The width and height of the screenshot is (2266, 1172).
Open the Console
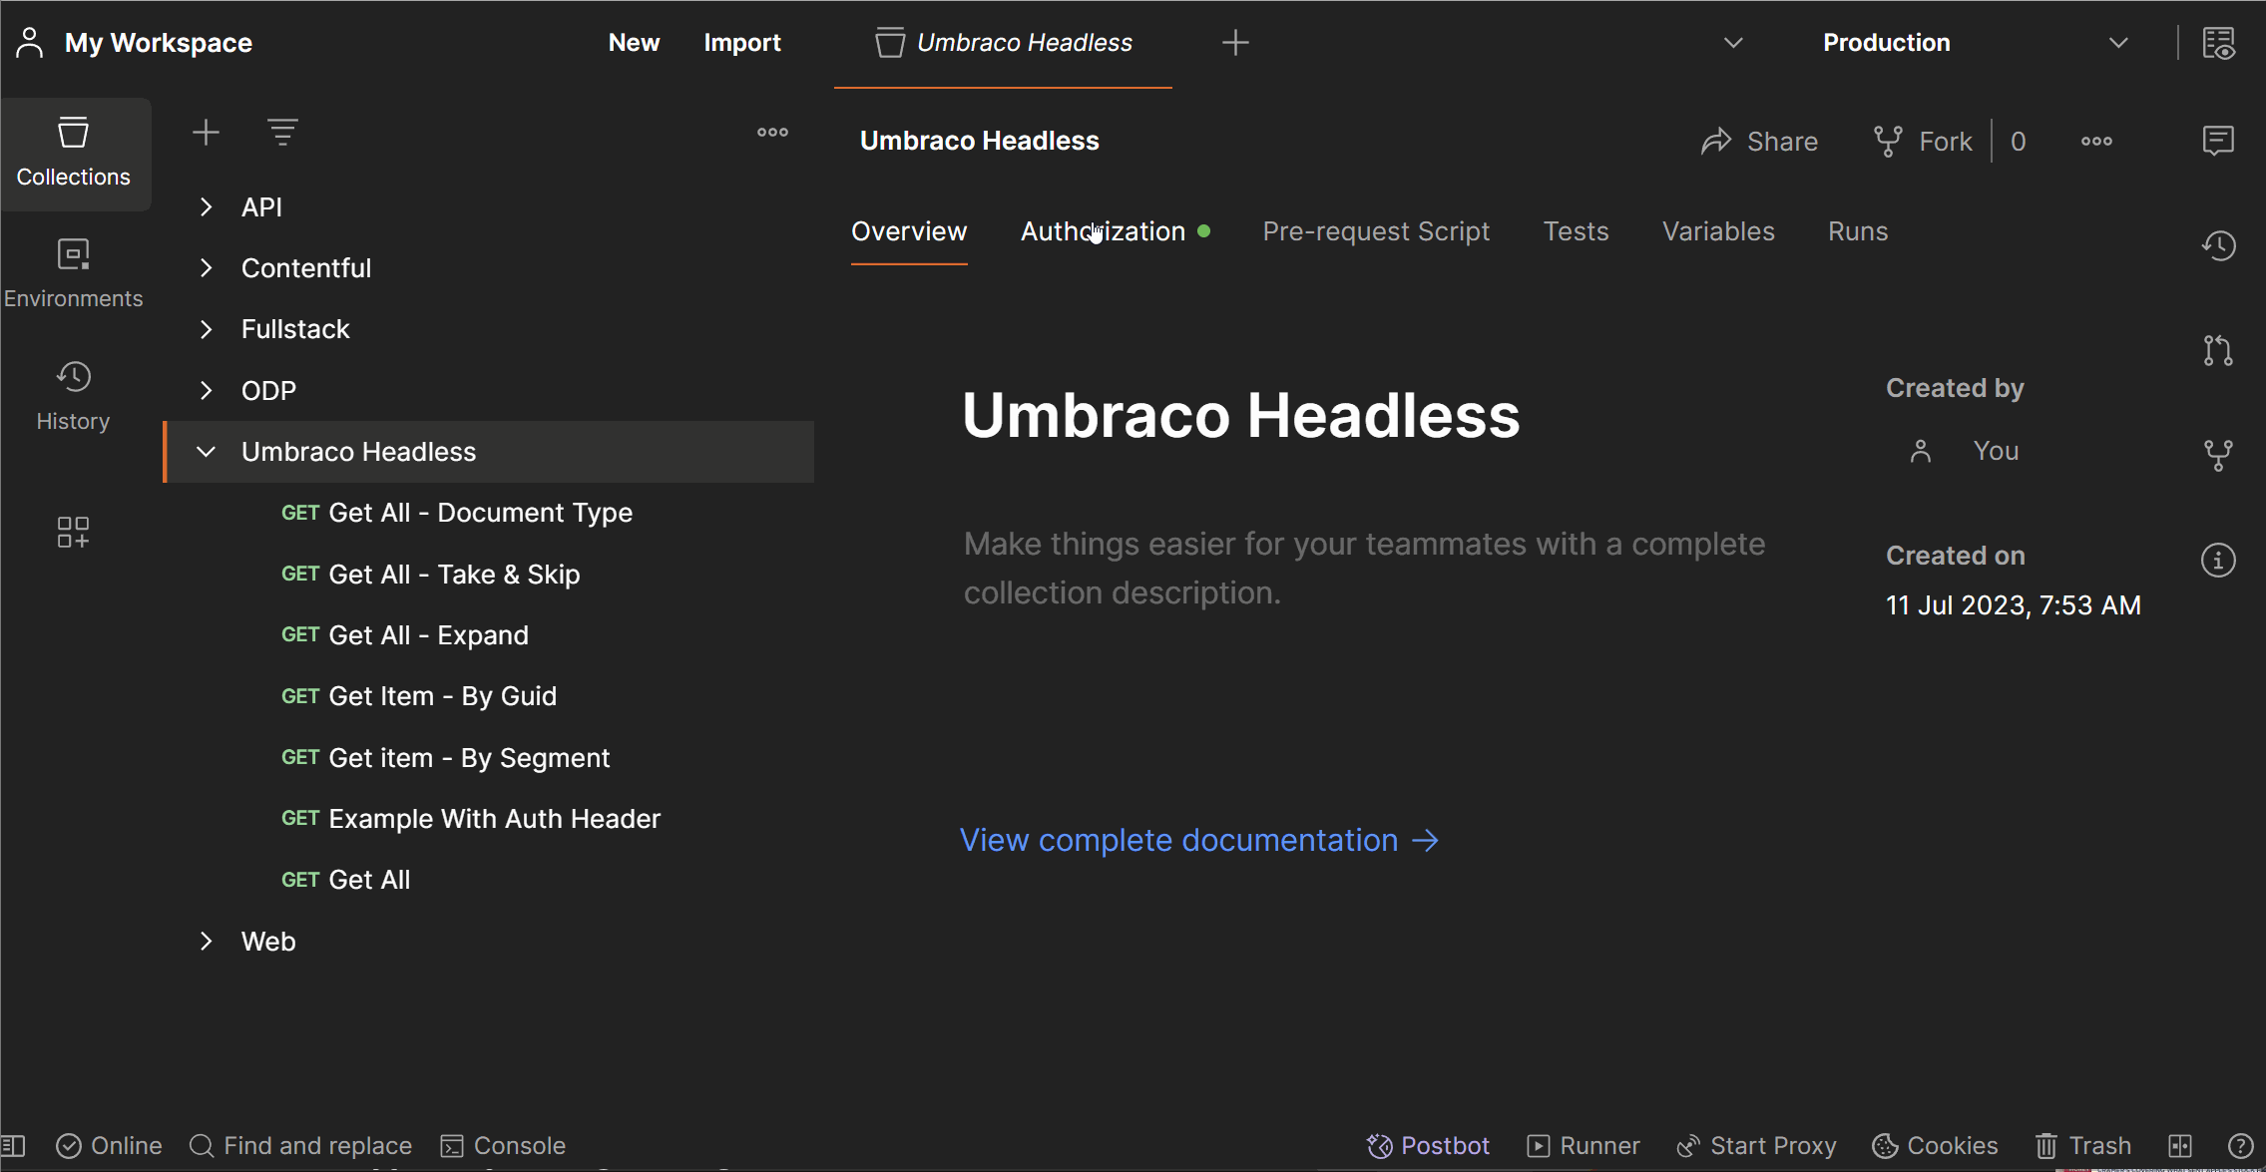503,1145
